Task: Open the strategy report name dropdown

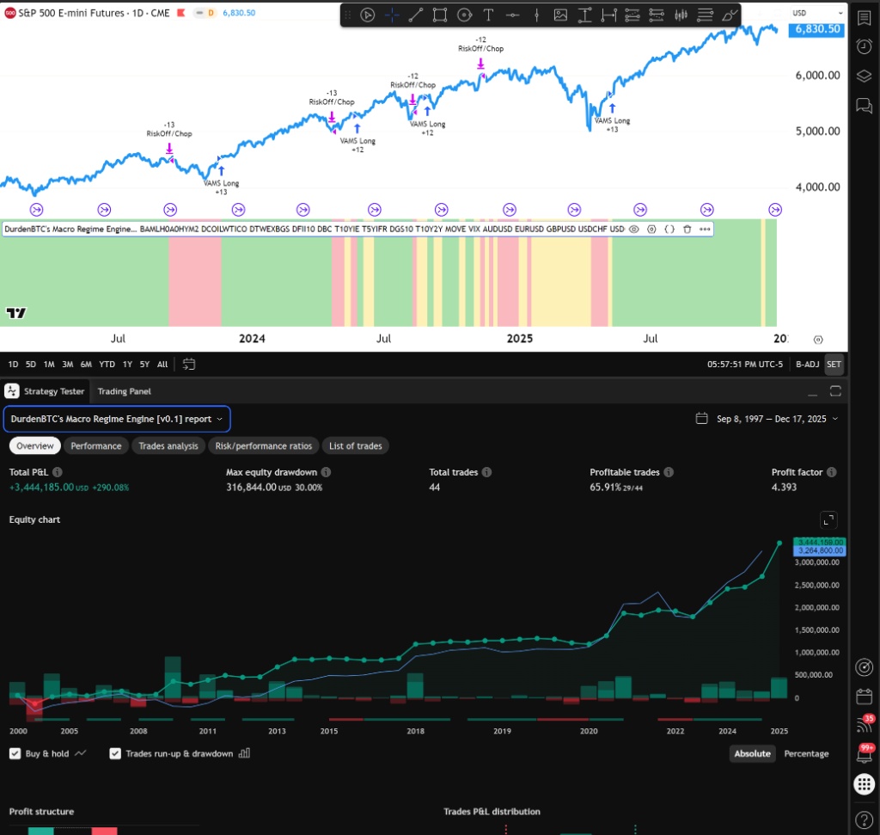Action: click(116, 419)
